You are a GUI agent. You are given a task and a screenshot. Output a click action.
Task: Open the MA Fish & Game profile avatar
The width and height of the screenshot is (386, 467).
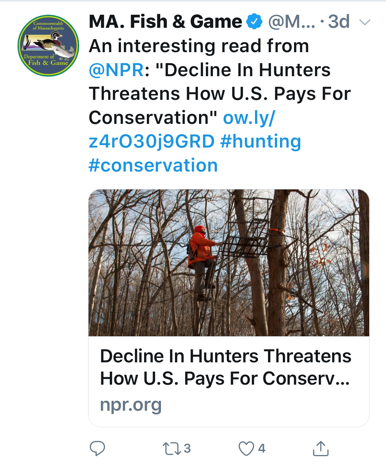click(x=48, y=45)
